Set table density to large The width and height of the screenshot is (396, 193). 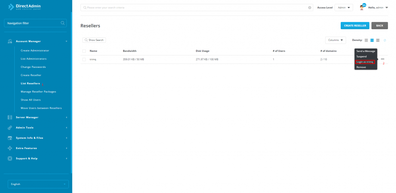(x=378, y=40)
